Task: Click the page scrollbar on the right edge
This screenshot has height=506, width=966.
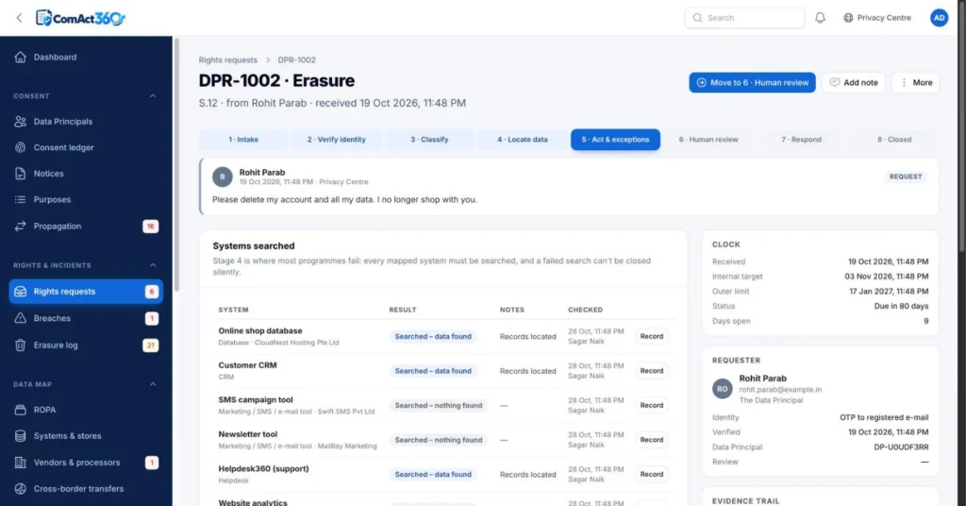Action: pos(962,126)
